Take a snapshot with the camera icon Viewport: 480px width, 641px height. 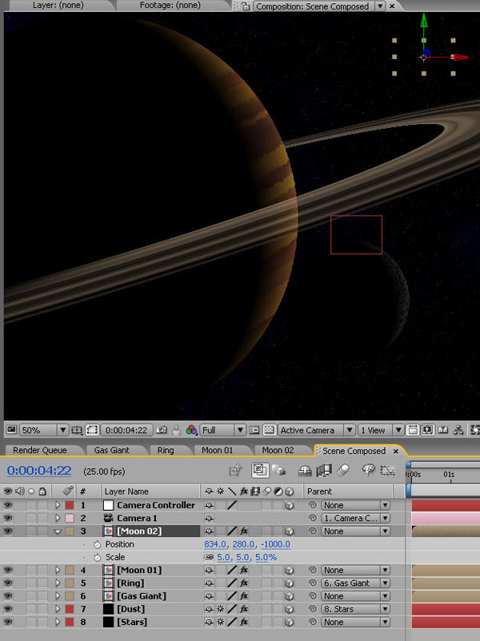coord(162,430)
